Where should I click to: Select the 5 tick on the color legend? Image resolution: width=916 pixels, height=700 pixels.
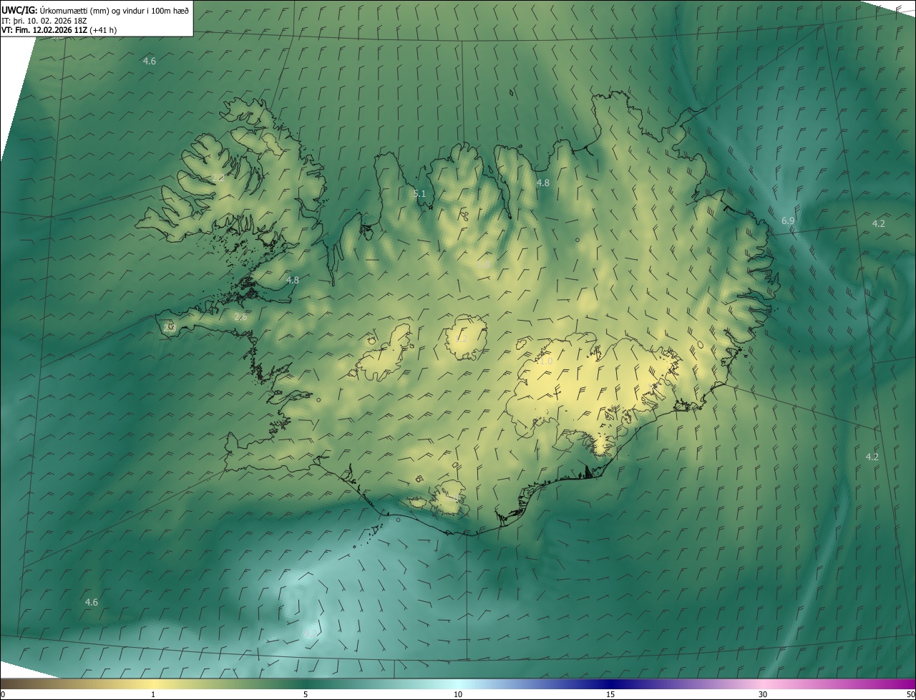point(306,694)
